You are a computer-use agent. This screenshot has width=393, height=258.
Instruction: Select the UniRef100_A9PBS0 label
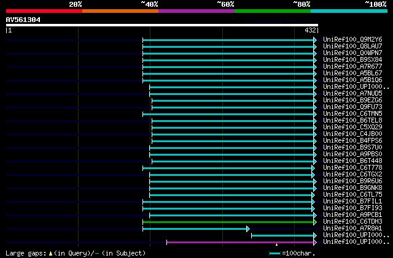click(352, 154)
